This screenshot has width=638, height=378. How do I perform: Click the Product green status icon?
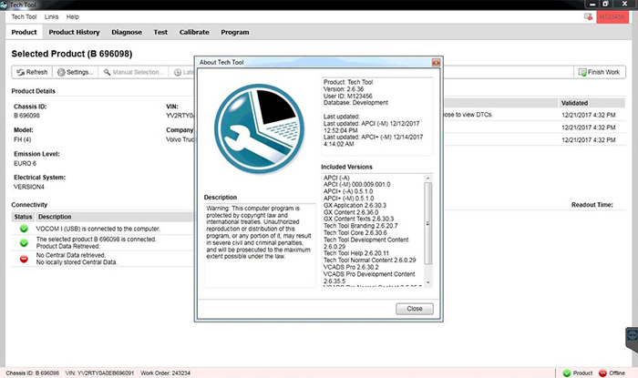(x=566, y=373)
